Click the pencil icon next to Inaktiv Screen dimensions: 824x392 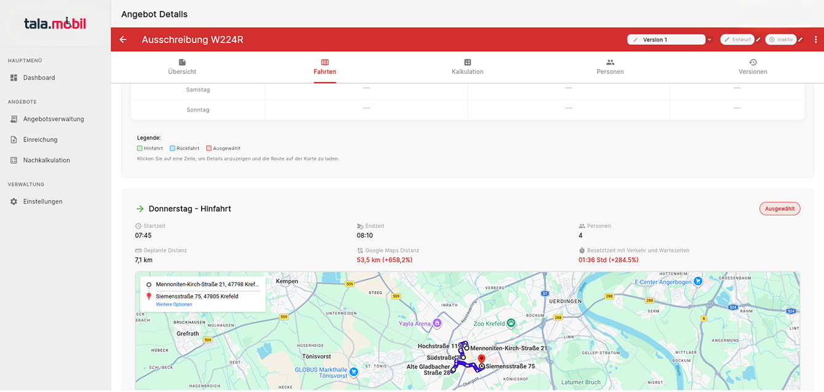pyautogui.click(x=800, y=39)
